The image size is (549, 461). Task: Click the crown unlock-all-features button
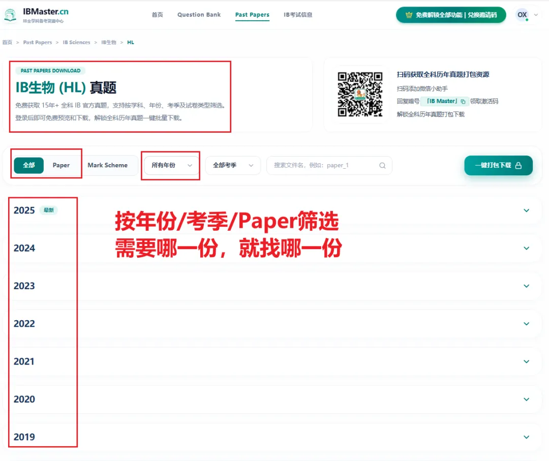[451, 15]
